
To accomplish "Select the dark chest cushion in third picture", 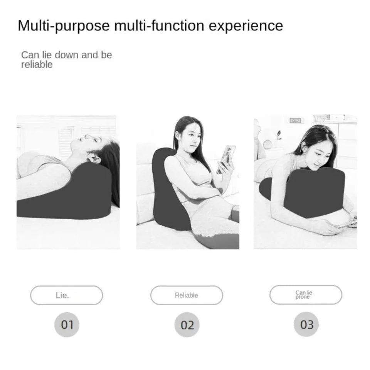I will point(304,192).
